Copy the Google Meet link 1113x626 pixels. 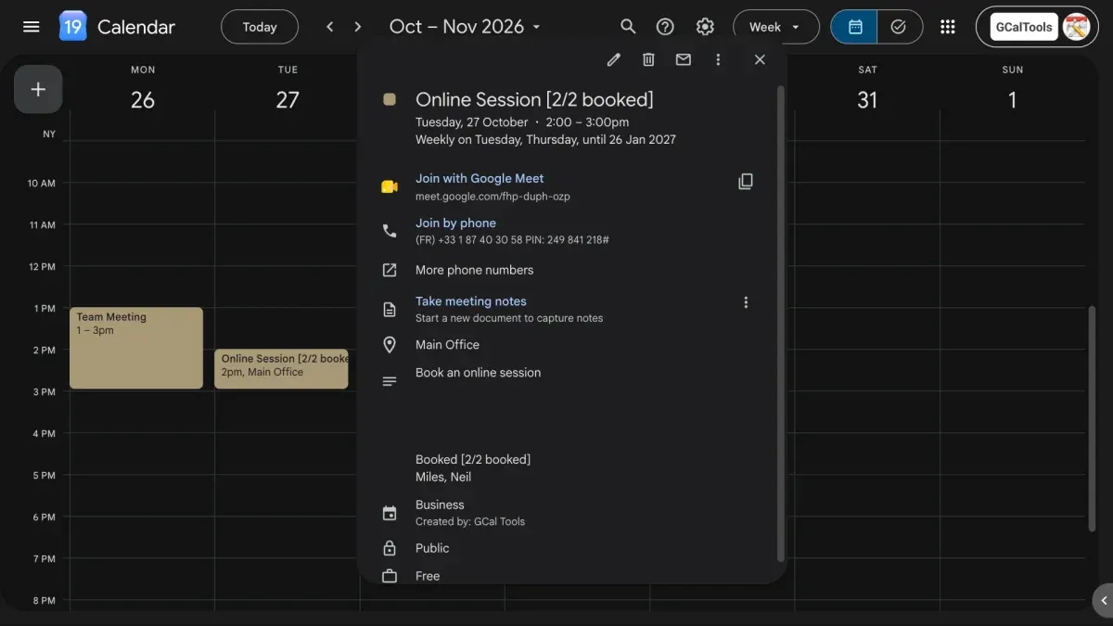coord(746,182)
